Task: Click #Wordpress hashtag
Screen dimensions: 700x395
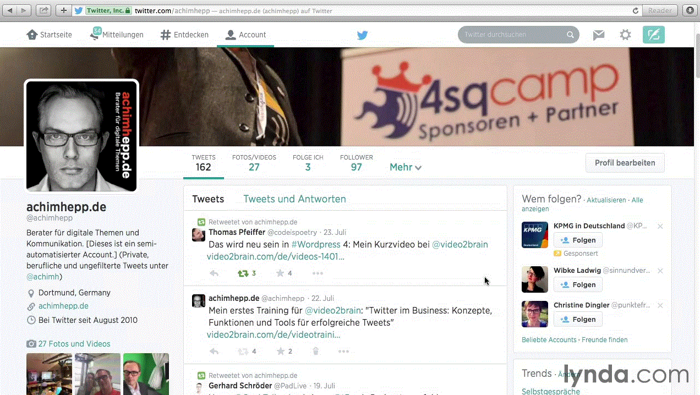Action: [x=316, y=244]
